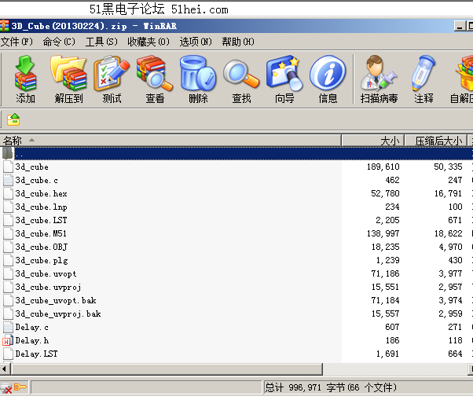Select file Delay.LST

tap(36, 354)
